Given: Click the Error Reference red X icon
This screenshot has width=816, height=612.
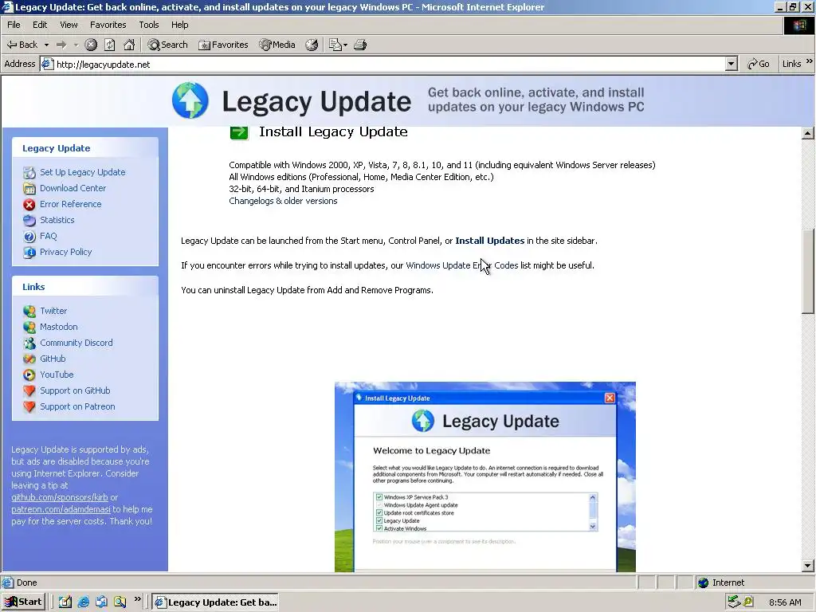Looking at the screenshot, I should (29, 205).
